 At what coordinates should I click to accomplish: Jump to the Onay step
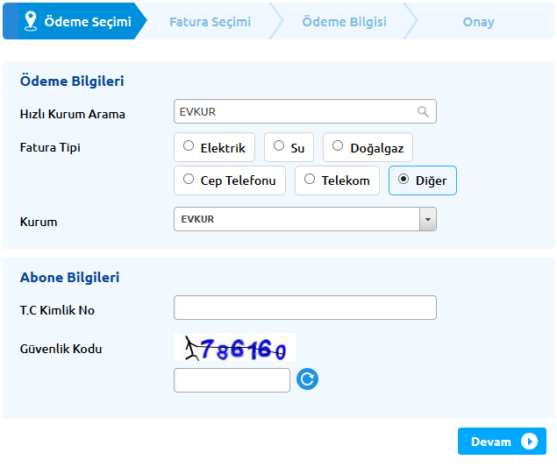pos(478,22)
